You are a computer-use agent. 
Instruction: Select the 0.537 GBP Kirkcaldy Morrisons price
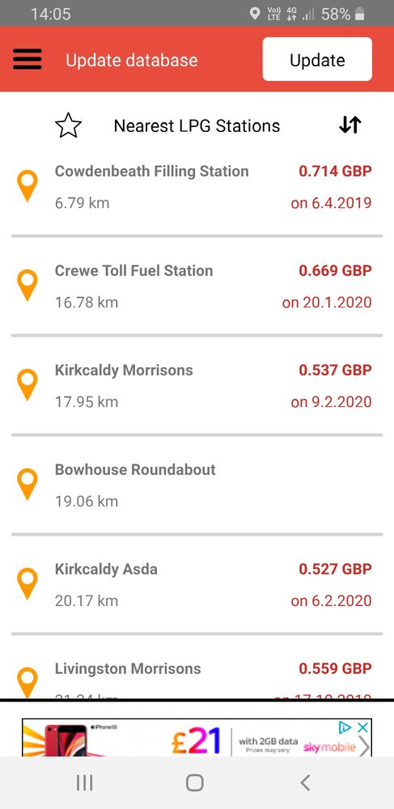(x=335, y=370)
